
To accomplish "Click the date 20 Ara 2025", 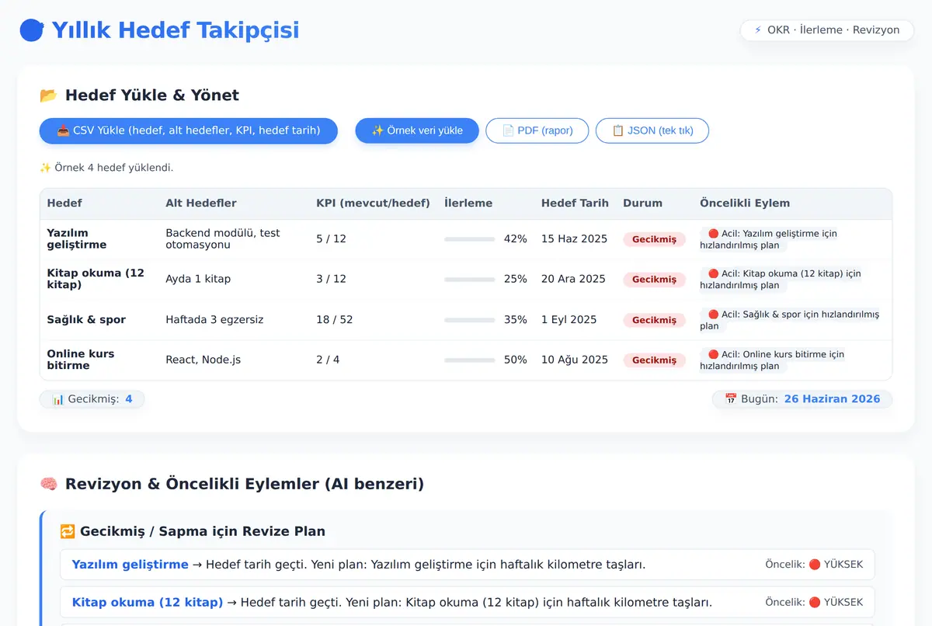I will 573,280.
